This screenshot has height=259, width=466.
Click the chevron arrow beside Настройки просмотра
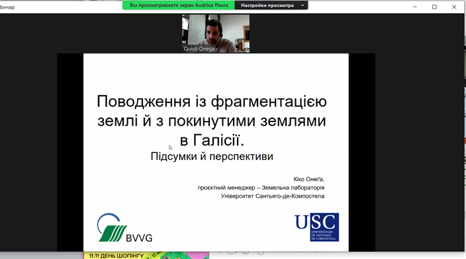click(x=303, y=5)
